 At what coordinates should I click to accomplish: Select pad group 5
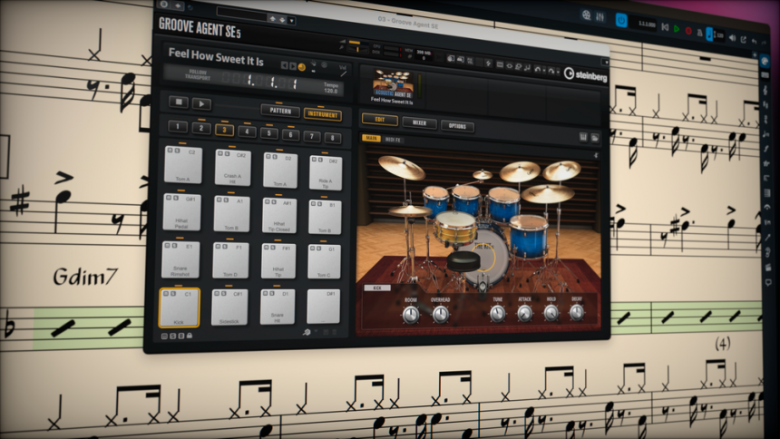click(268, 133)
